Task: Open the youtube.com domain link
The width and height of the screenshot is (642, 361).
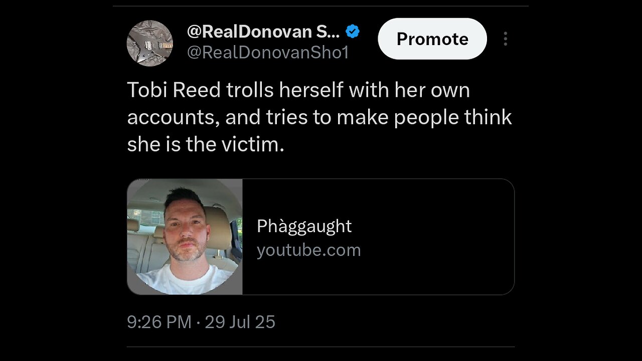Action: 308,250
